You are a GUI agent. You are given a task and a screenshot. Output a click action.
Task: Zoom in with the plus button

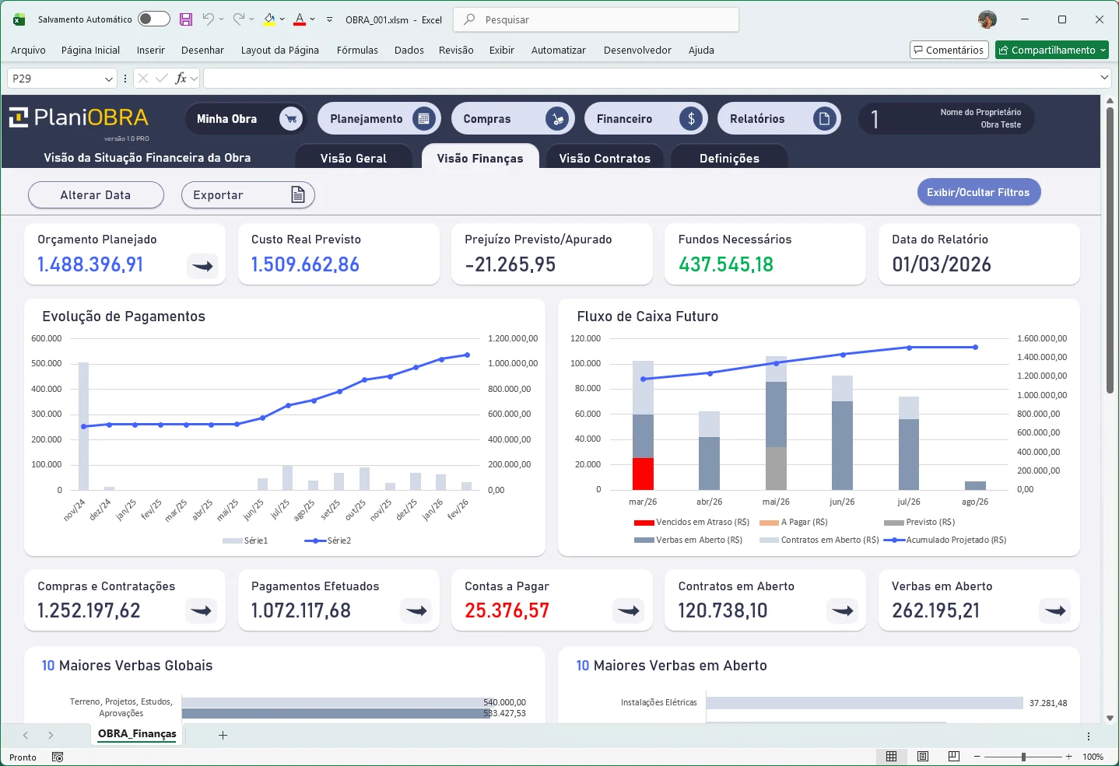coord(1068,757)
